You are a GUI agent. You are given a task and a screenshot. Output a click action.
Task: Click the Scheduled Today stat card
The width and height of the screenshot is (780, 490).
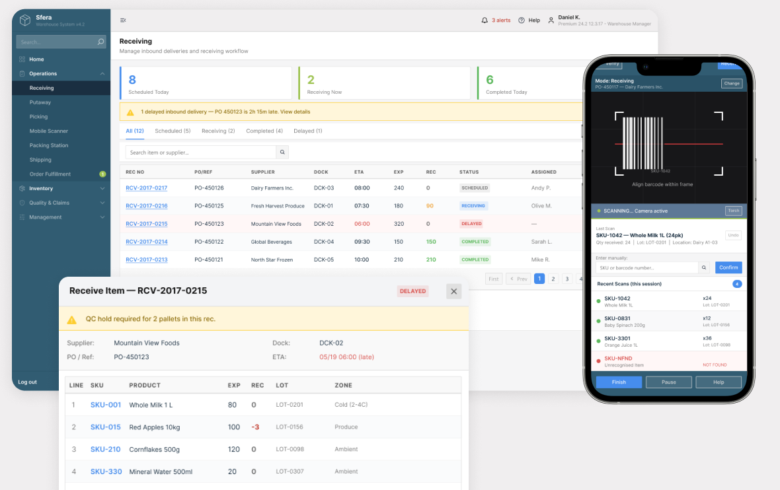(206, 83)
